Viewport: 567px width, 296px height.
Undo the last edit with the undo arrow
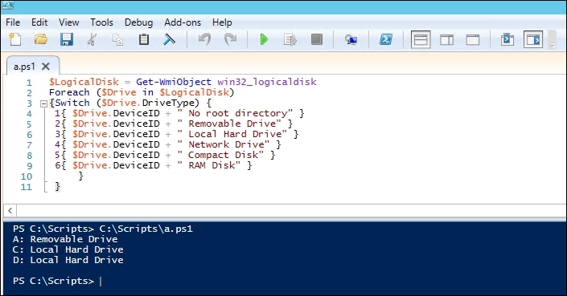click(x=204, y=39)
